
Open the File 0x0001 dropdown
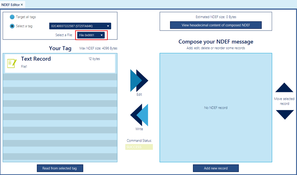[x=91, y=35]
